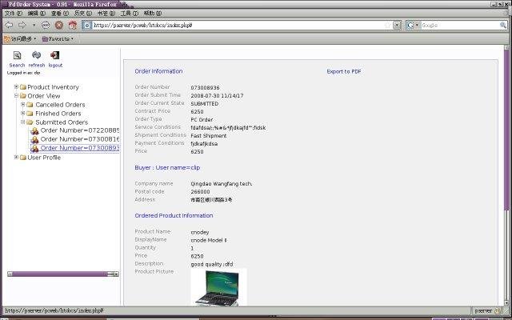The image size is (512, 320).
Task: Click the status bar lock icon
Action: [x=498, y=311]
